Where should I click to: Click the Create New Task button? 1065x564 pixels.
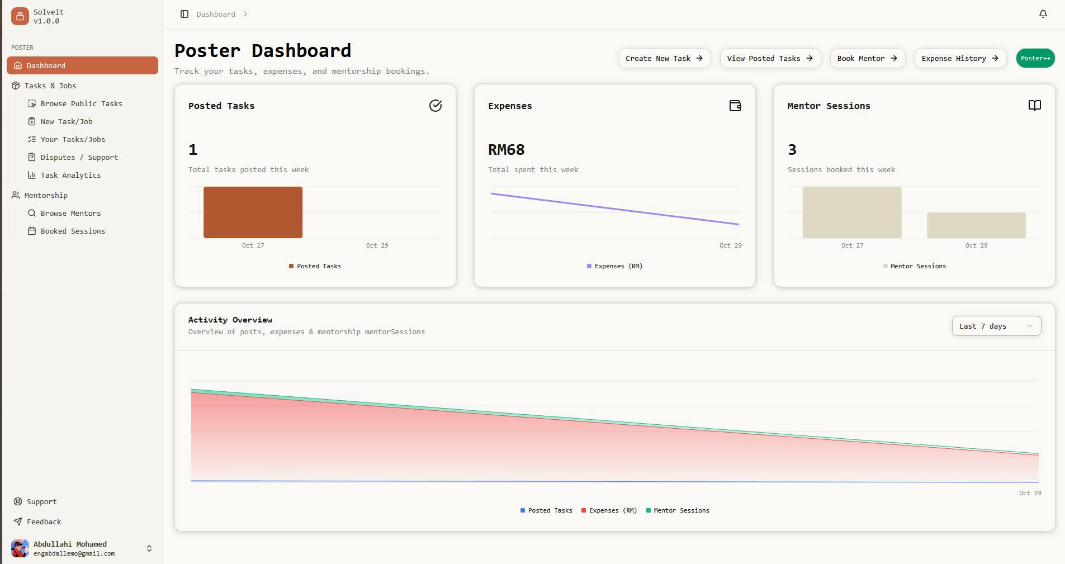click(x=665, y=58)
